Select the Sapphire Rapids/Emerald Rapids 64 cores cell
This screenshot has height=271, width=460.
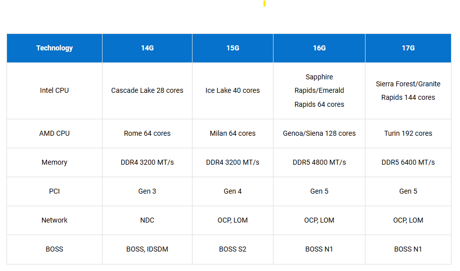coord(319,90)
